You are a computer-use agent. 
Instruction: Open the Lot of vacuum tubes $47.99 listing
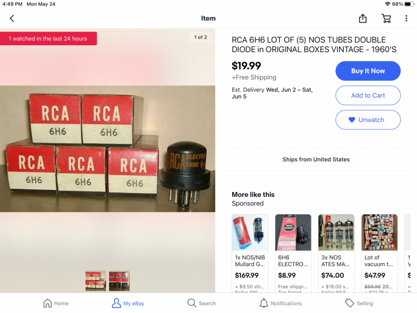pyautogui.click(x=379, y=253)
